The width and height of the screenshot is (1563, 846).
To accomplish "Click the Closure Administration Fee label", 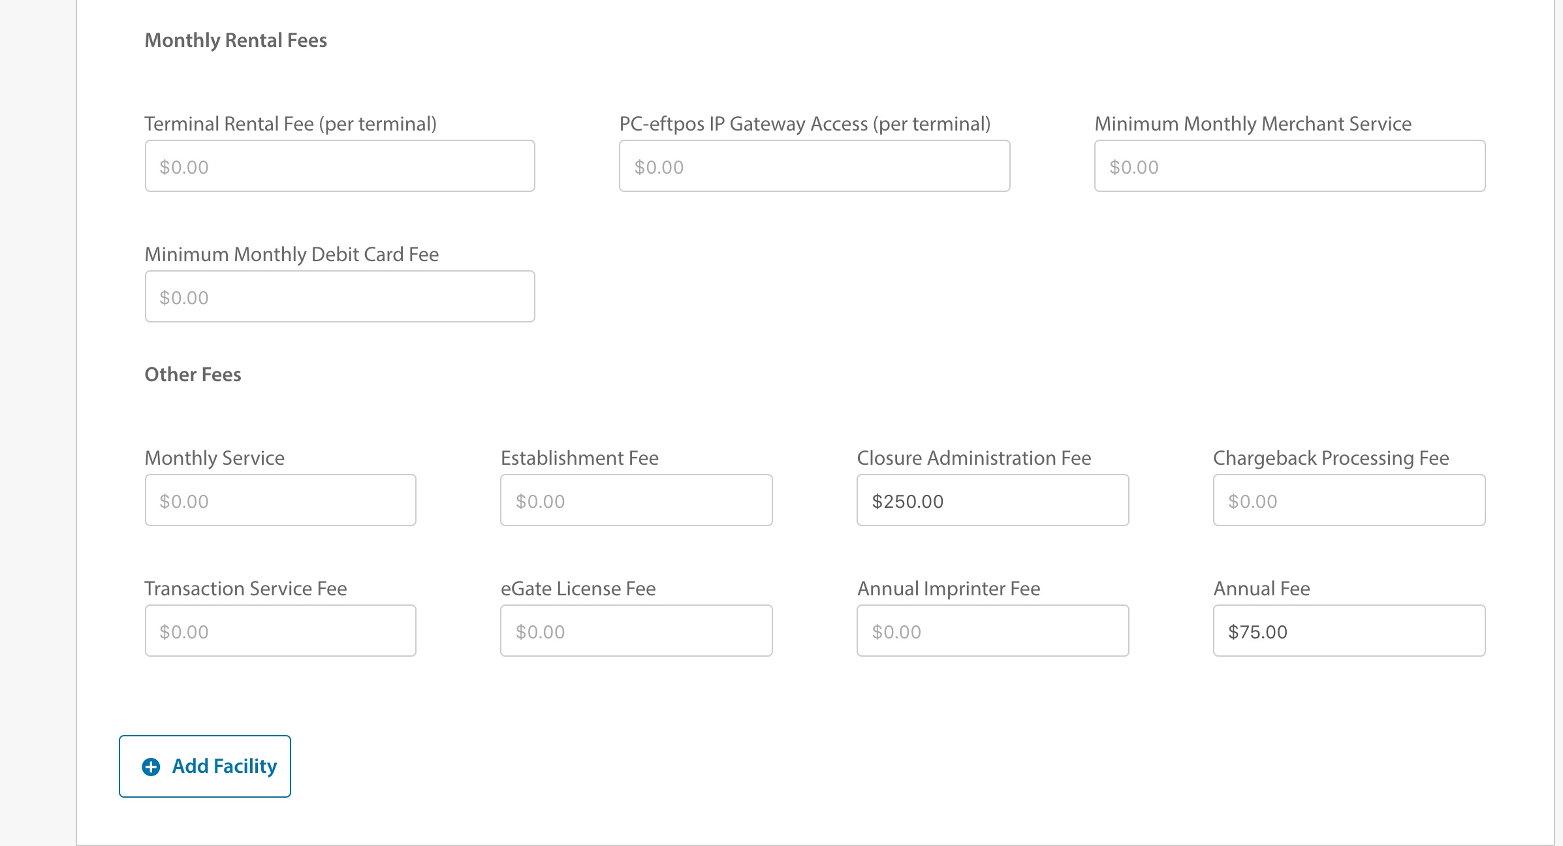I will click(973, 458).
